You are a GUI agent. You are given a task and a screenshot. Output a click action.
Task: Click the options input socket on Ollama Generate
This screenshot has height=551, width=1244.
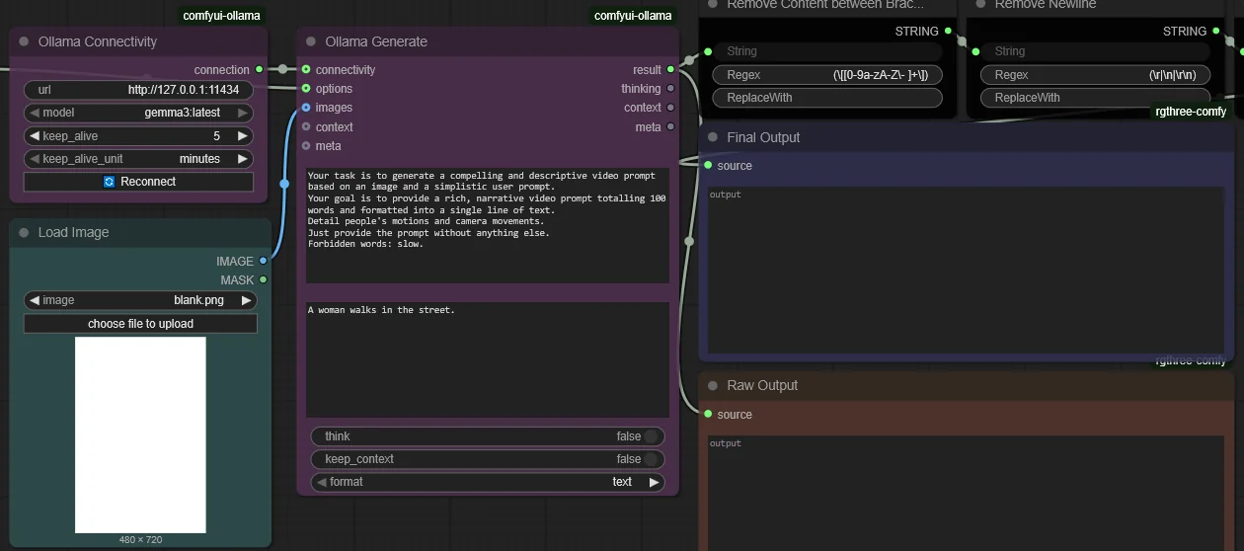306,89
